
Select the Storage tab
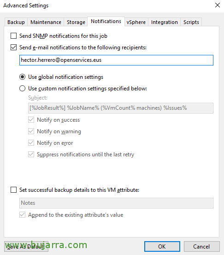[x=76, y=22]
